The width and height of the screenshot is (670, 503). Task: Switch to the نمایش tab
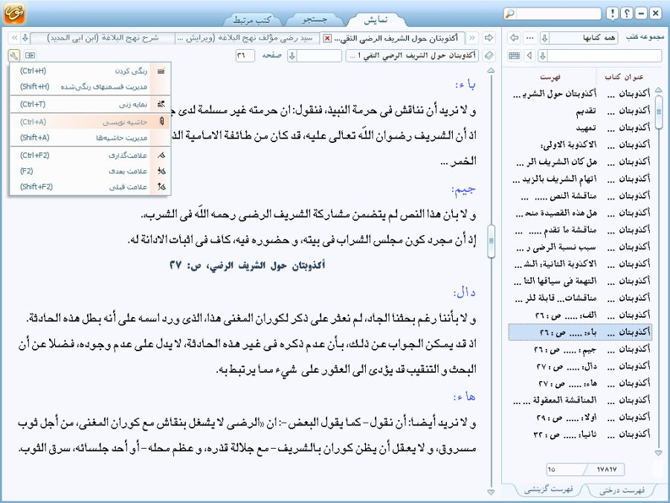(376, 19)
